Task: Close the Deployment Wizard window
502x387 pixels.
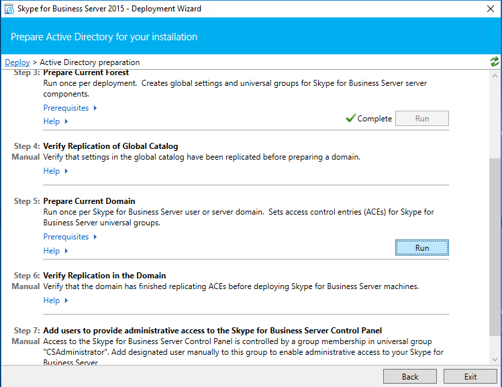Action: [x=491, y=9]
